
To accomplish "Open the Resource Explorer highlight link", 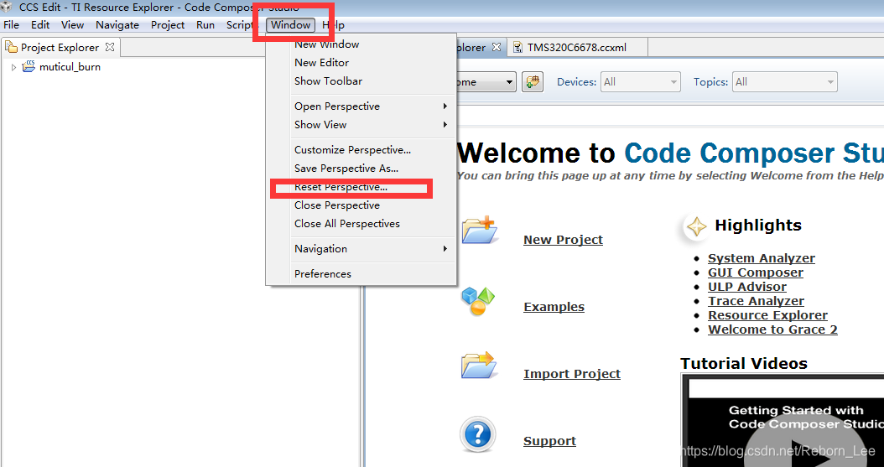I will 768,315.
